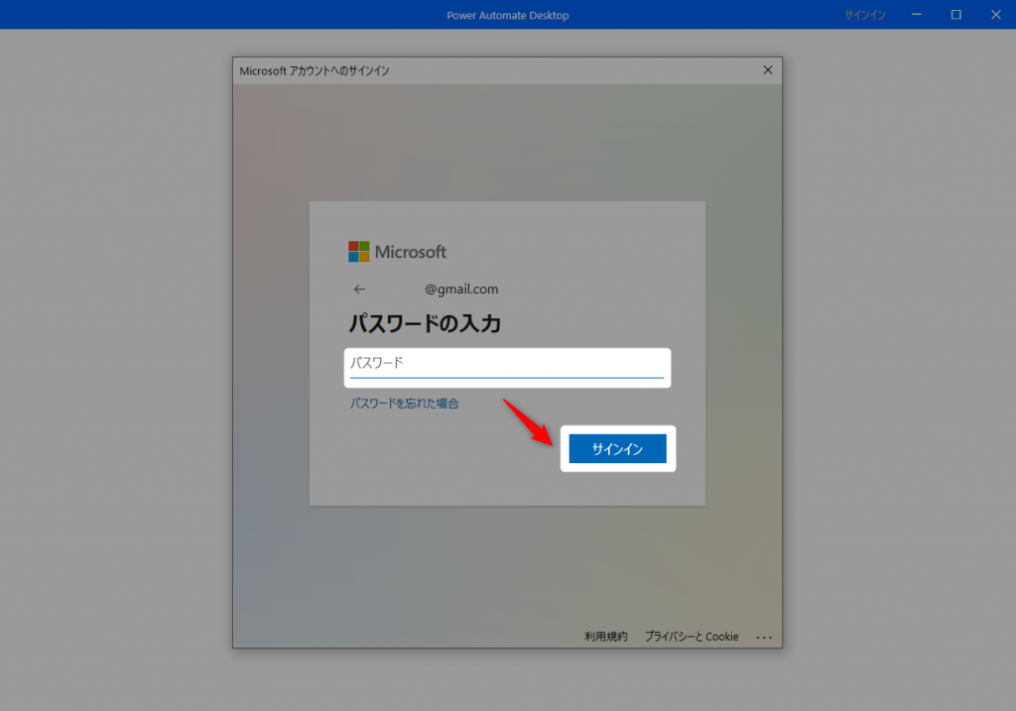Open the three-dot more options menu
This screenshot has height=711, width=1016.
[x=764, y=638]
